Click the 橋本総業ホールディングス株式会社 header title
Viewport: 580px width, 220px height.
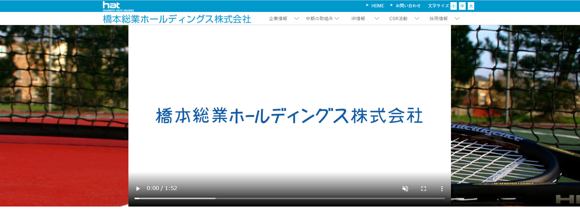177,19
